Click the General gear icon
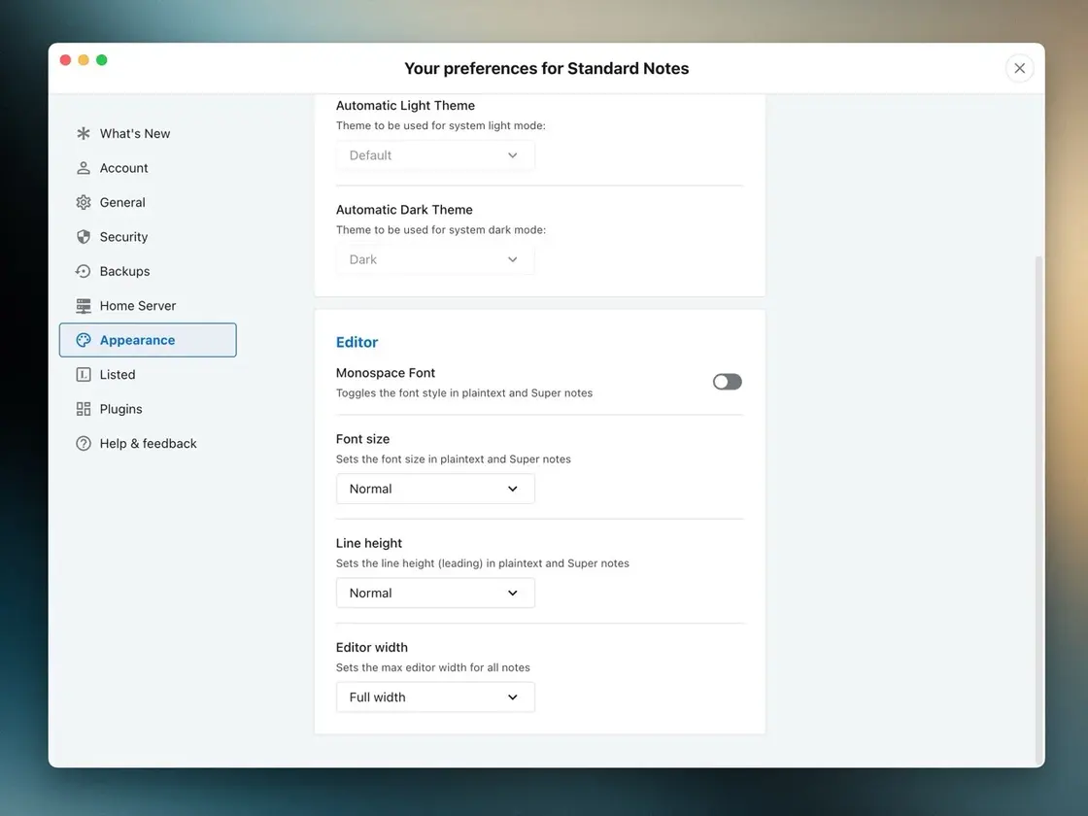 click(x=84, y=202)
